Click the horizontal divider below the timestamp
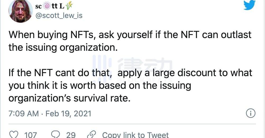This screenshot has height=138, width=265. [132, 124]
